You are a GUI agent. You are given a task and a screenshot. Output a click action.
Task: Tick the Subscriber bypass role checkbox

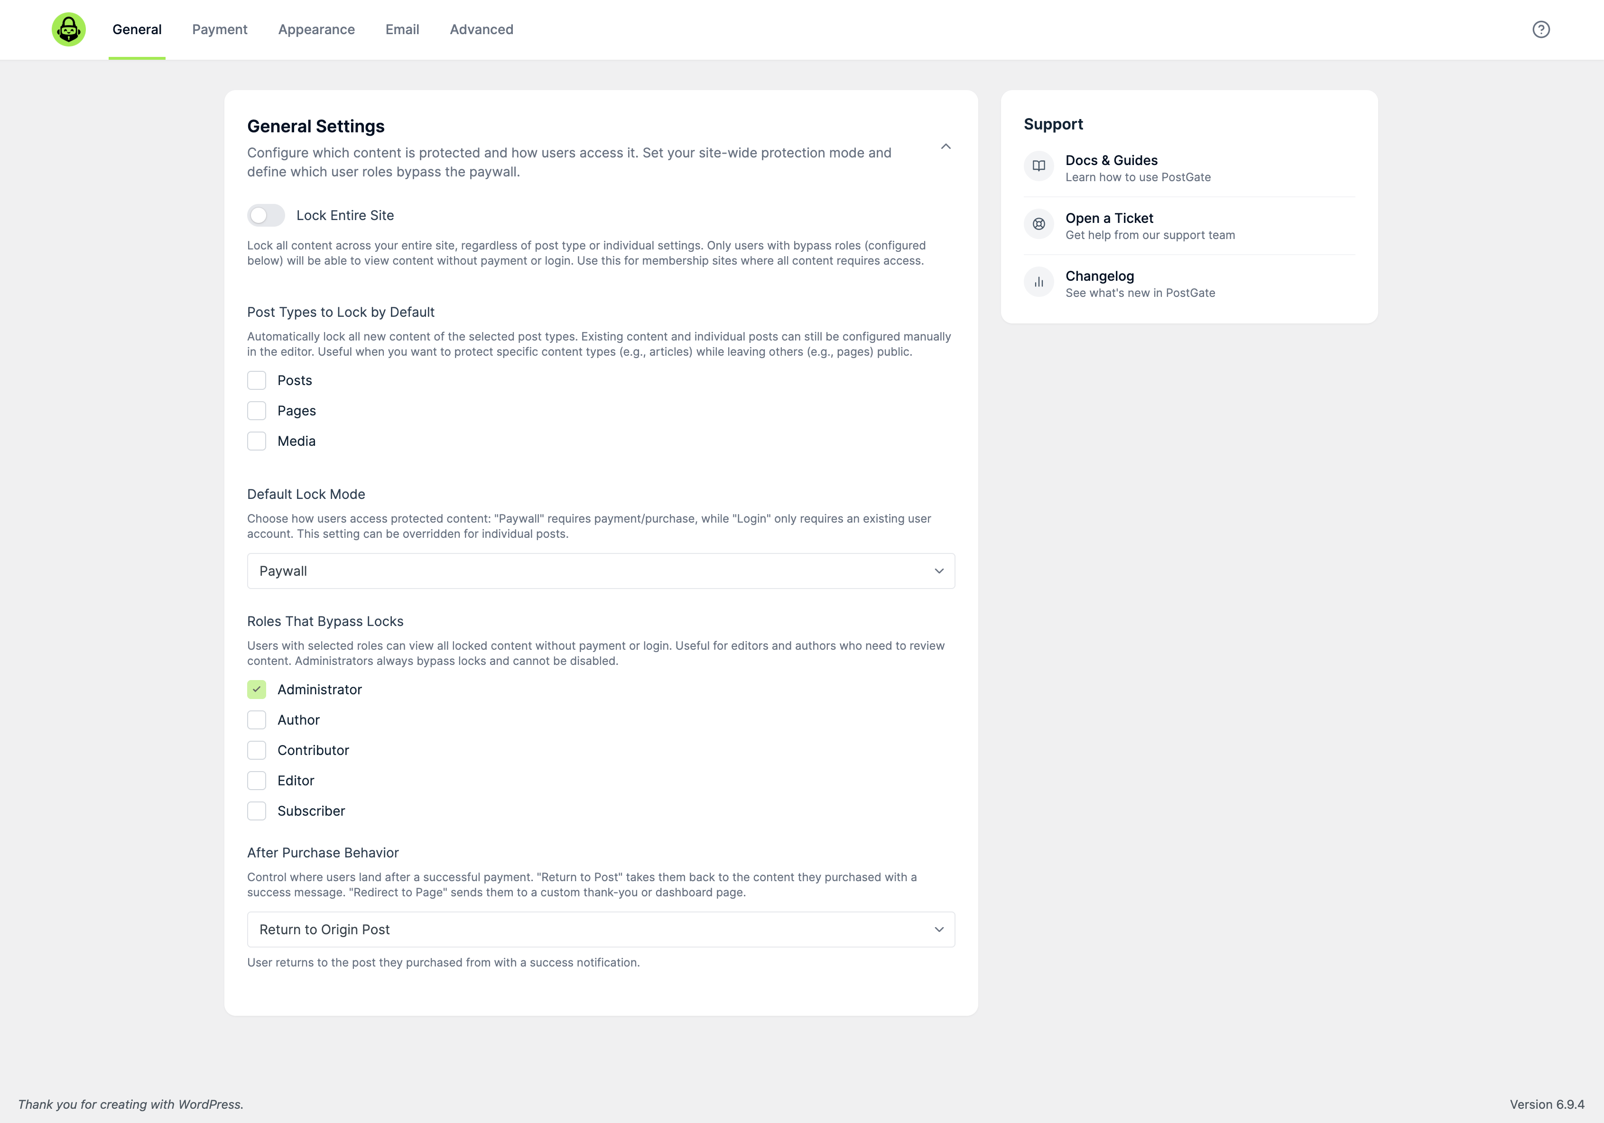[x=256, y=811]
